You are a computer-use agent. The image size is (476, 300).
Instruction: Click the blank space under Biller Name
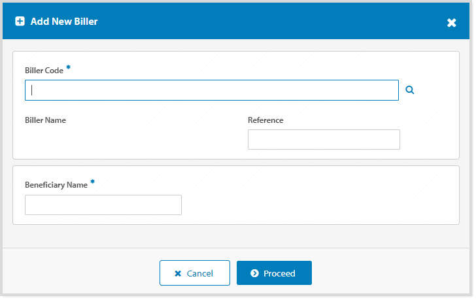(x=98, y=140)
